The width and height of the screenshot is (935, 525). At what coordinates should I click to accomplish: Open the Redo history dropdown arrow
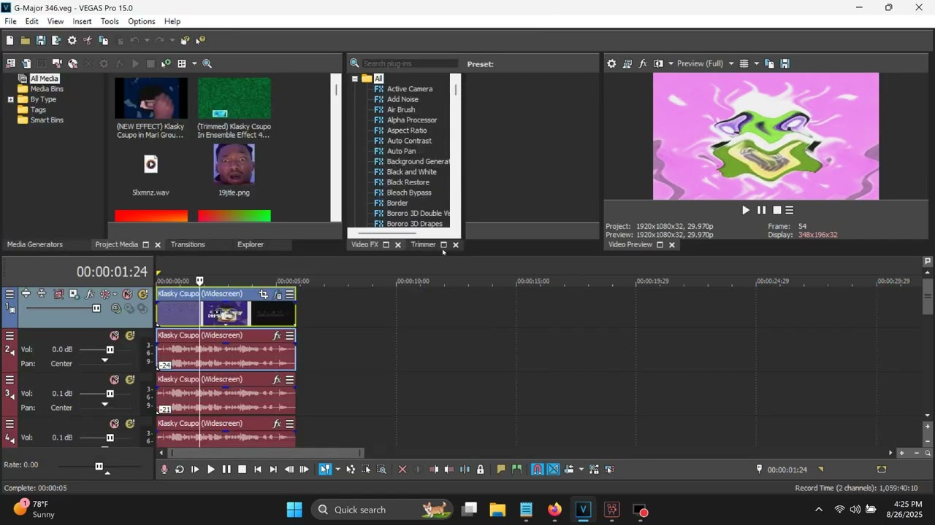pyautogui.click(x=172, y=41)
